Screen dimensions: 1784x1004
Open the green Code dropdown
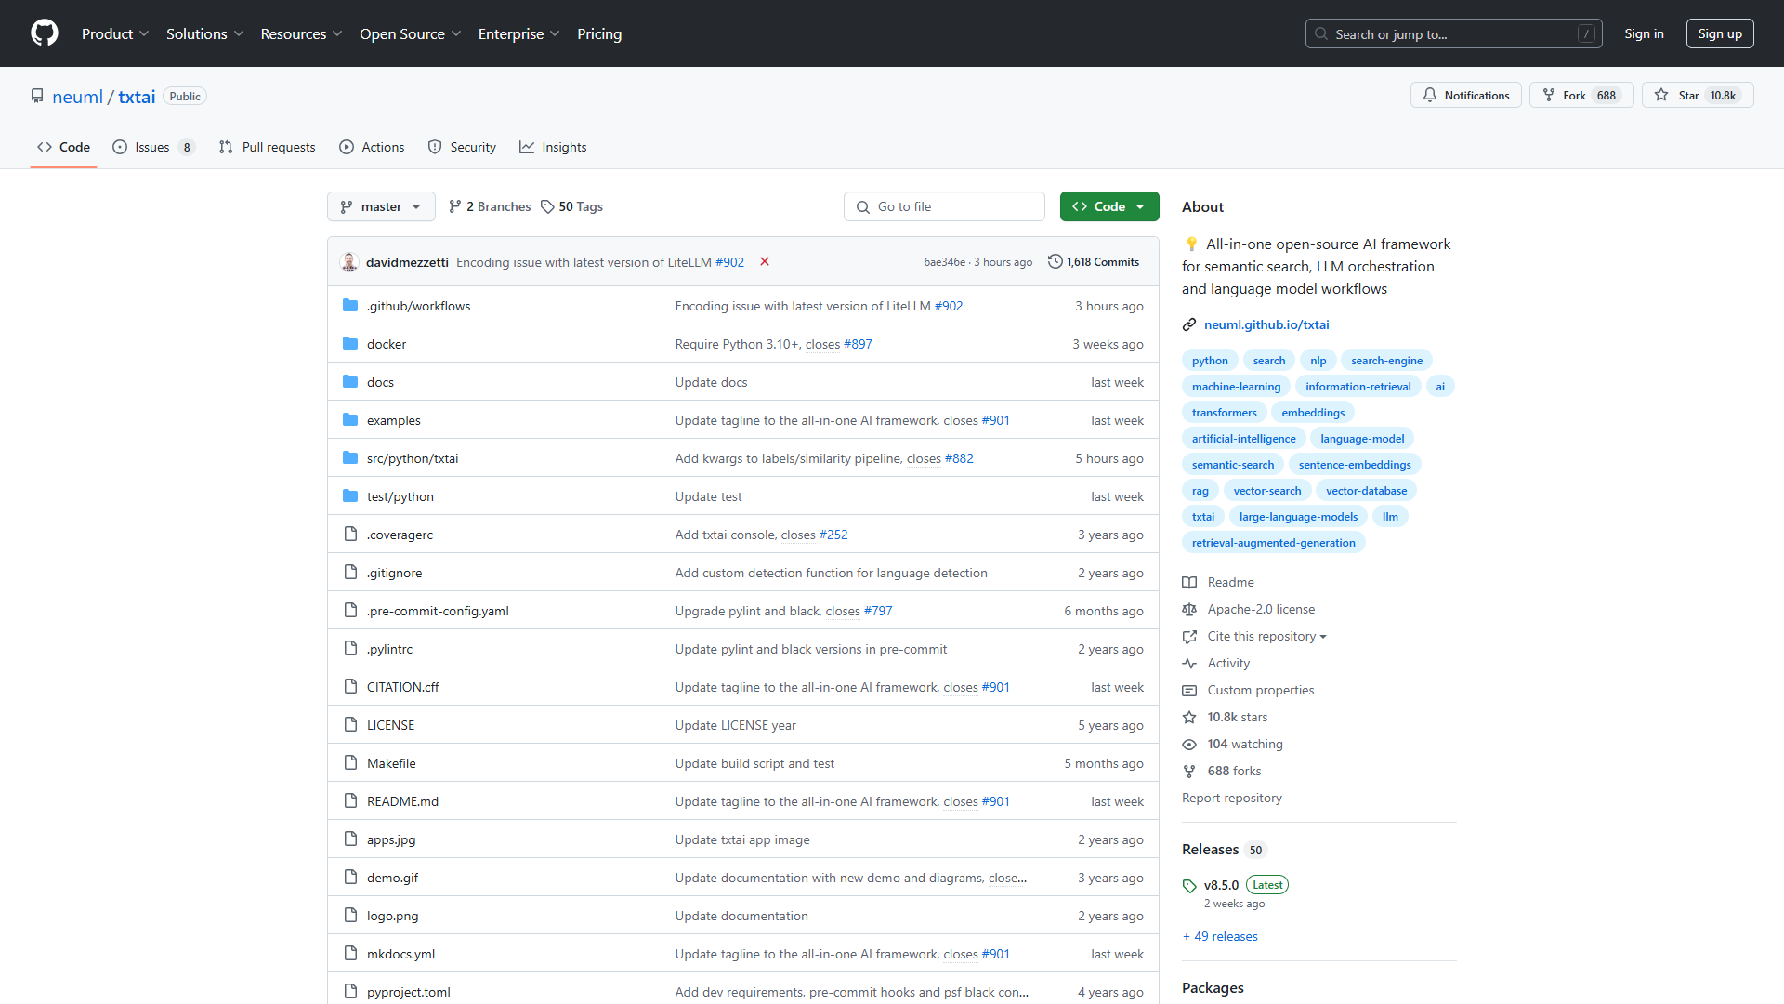(1109, 206)
